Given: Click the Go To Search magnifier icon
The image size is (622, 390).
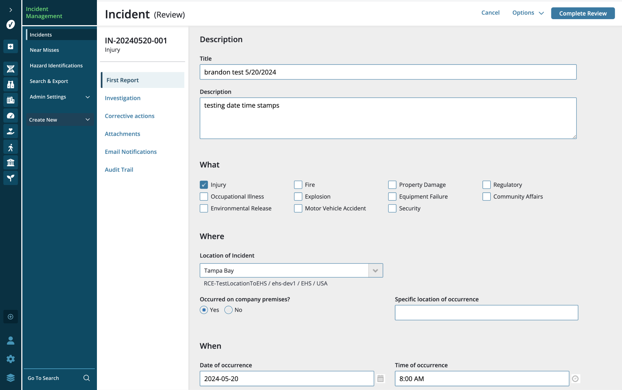Looking at the screenshot, I should pos(87,378).
